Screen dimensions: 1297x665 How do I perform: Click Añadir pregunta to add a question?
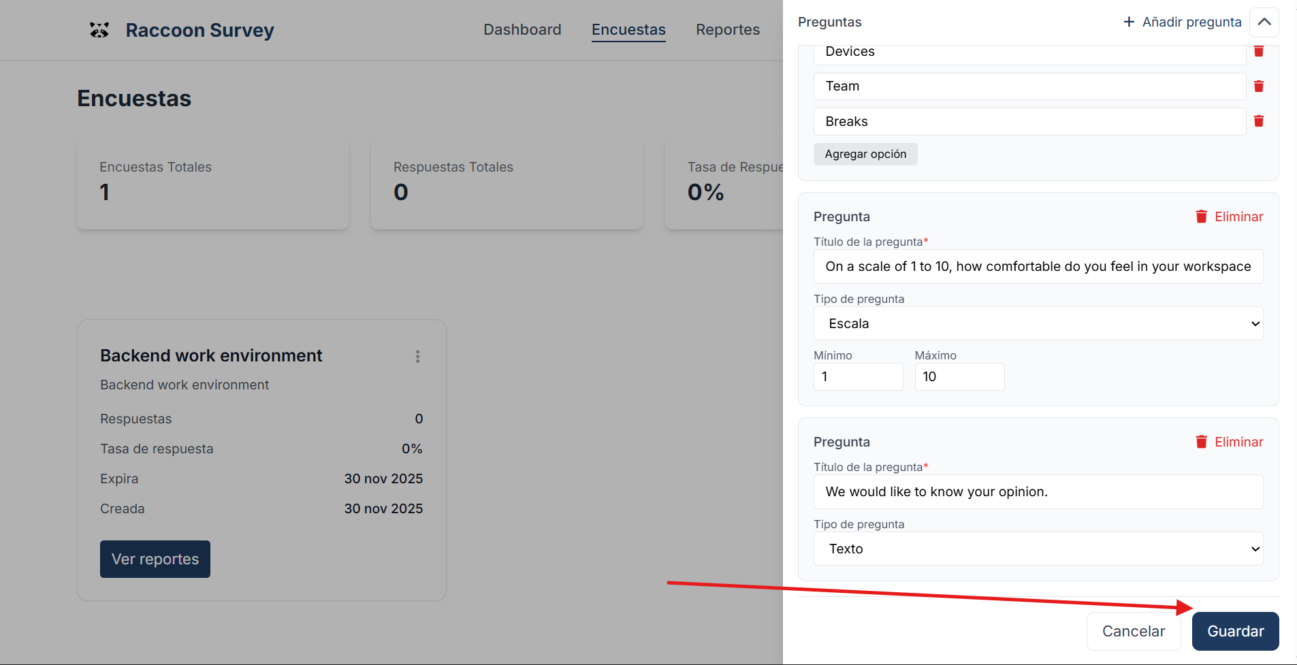(x=1182, y=22)
